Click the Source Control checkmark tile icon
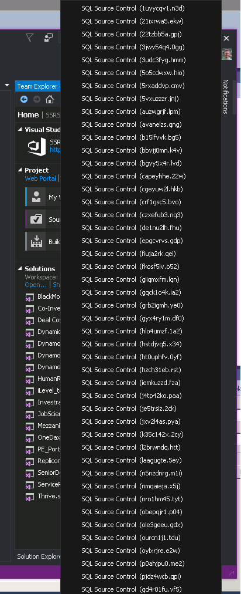Screen dimensions: 241x594 point(36,219)
